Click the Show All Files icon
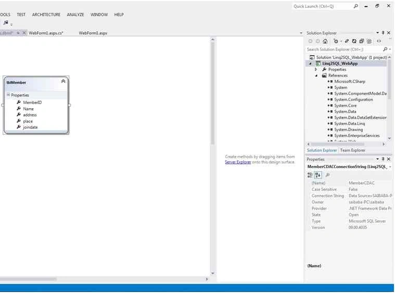Screen dimensions: 395x293 click(369, 41)
